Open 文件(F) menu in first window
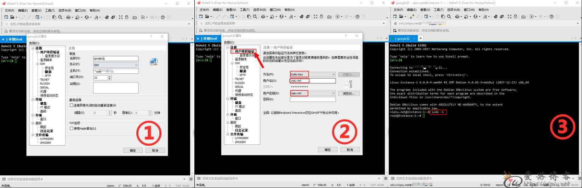Image resolution: width=582 pixels, height=188 pixels. (x=10, y=11)
